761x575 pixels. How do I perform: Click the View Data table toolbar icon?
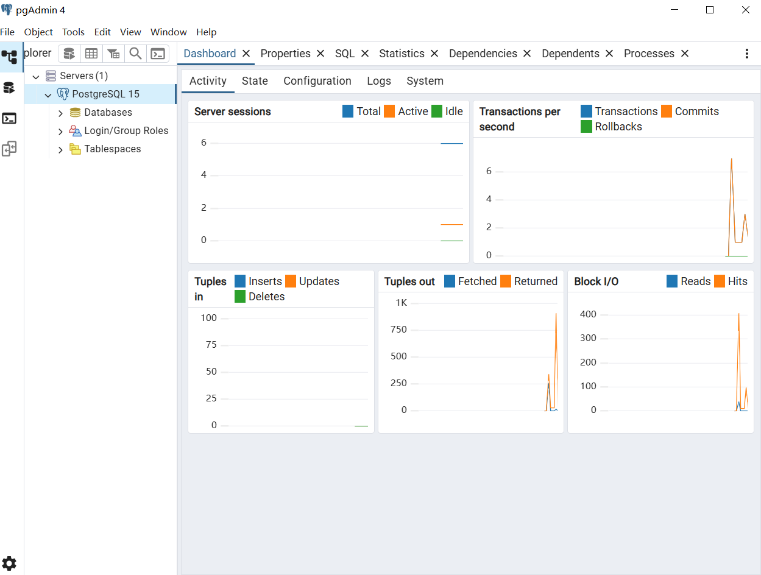[x=91, y=54]
